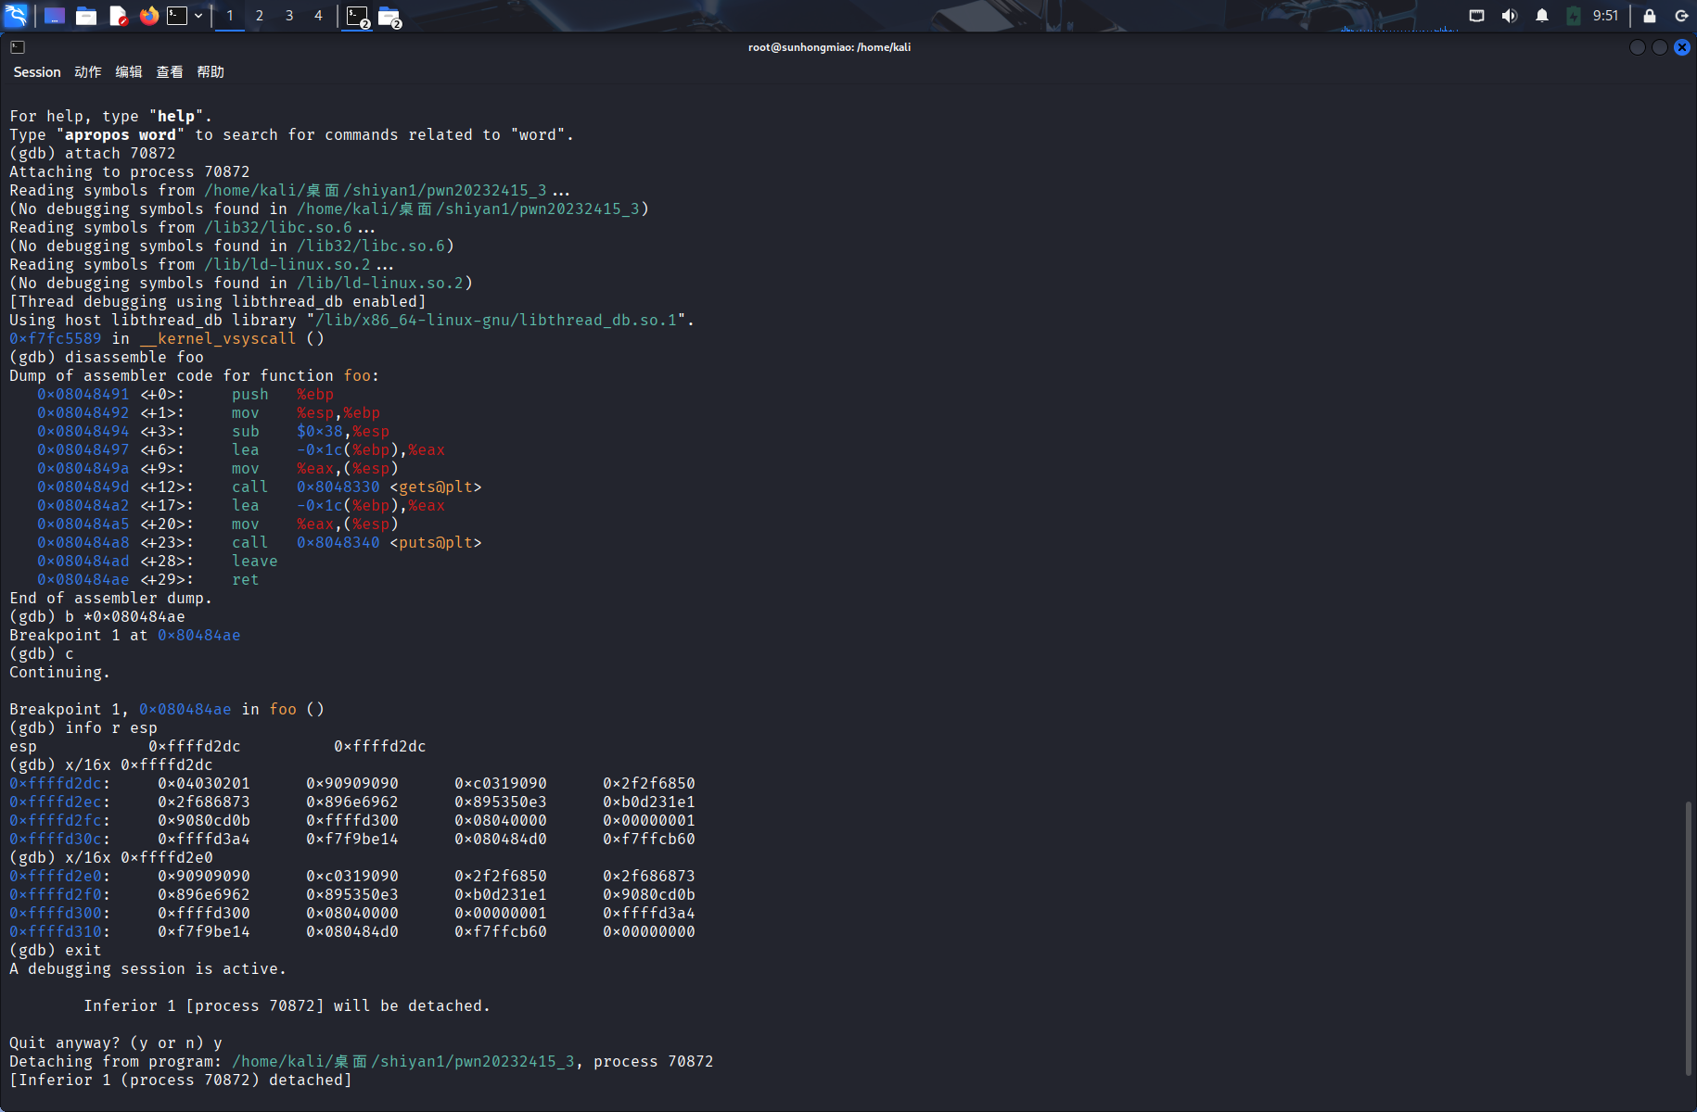Click the log out icon

[1681, 16]
